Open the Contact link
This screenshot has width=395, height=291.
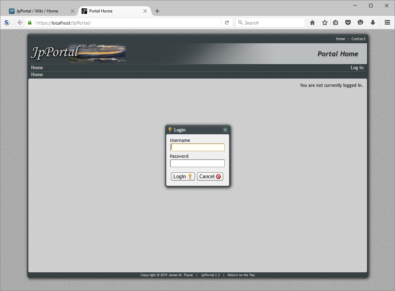358,39
